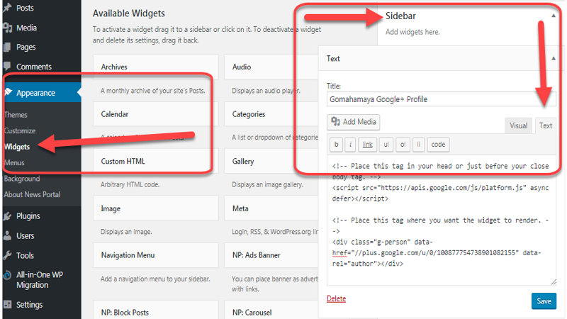Screen dimensions: 567x319
Task: Expand the NP: Block Posts widget
Action: 156,310
